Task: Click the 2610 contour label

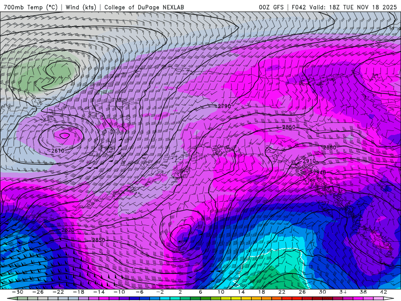Action: pos(58,151)
